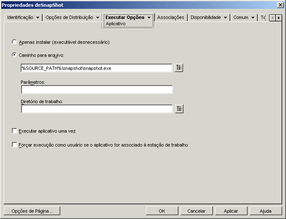
Task: Enable 'Executar aplicativo uma vez' checkbox
Action: [x=14, y=131]
